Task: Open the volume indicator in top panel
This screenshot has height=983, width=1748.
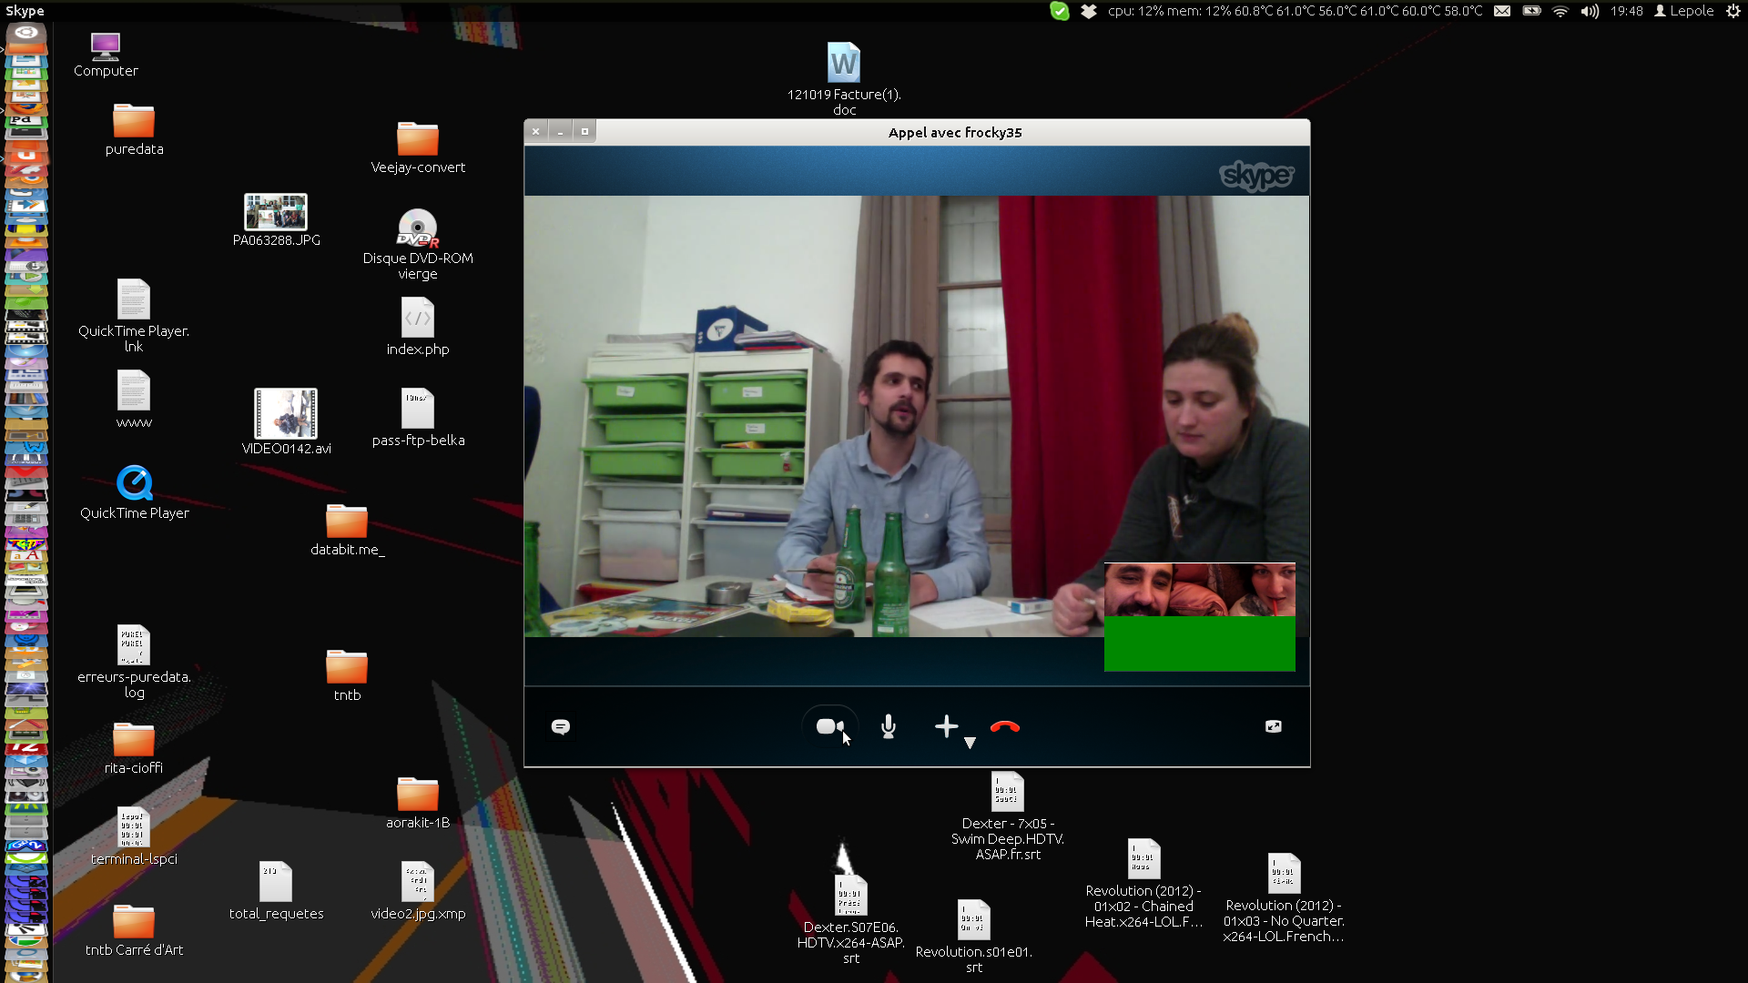Action: [x=1590, y=11]
